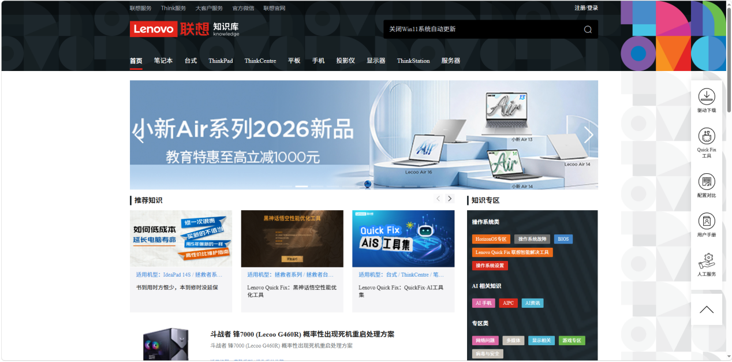Click the 联想官网 top link
Screen dimensions: 732x362
(274, 8)
